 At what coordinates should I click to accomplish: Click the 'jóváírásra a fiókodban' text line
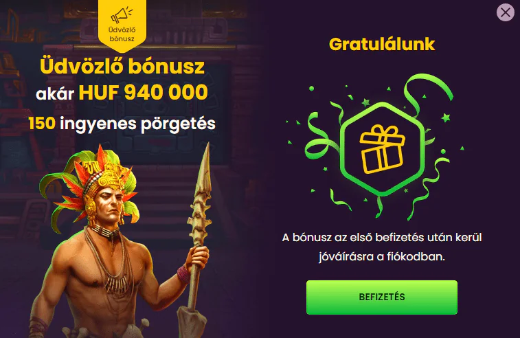382,257
